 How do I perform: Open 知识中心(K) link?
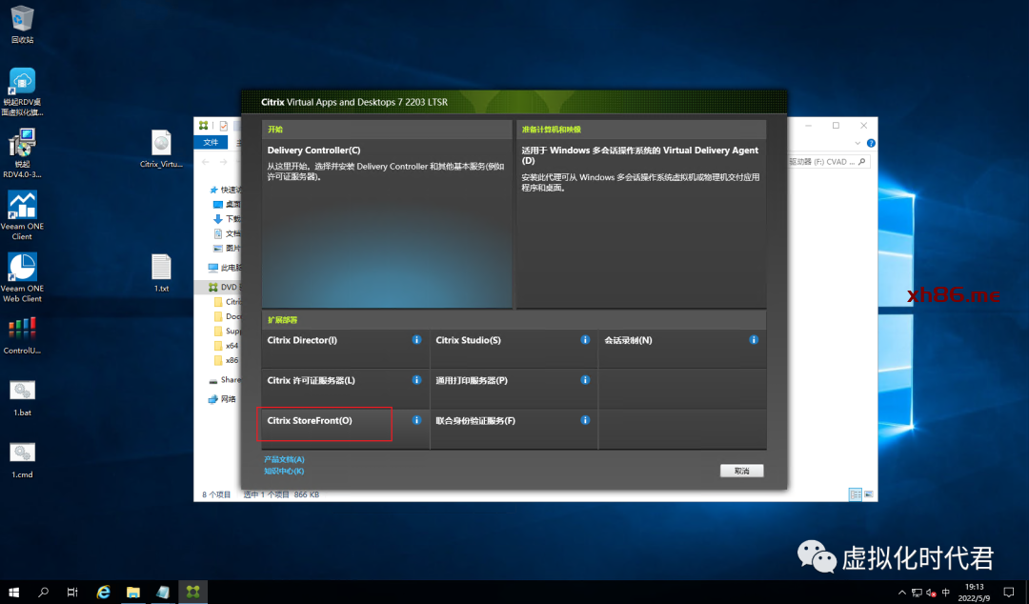[284, 471]
